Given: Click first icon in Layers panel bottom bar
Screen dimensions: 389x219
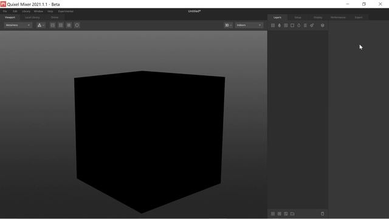Looking at the screenshot, I should click(273, 214).
